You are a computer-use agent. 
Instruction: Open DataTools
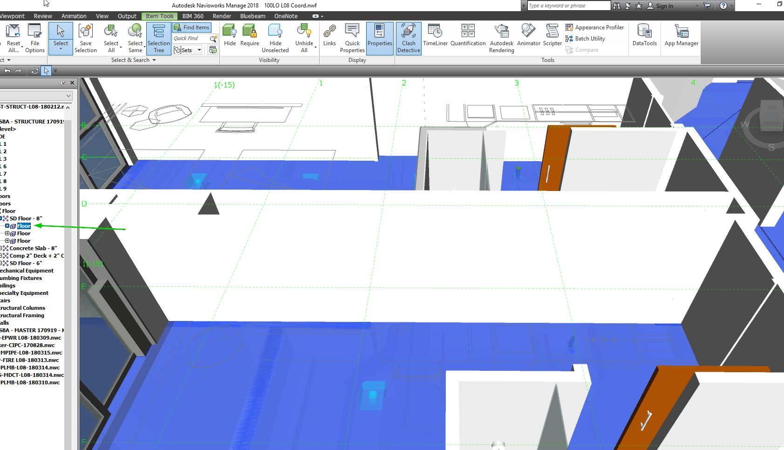point(644,38)
